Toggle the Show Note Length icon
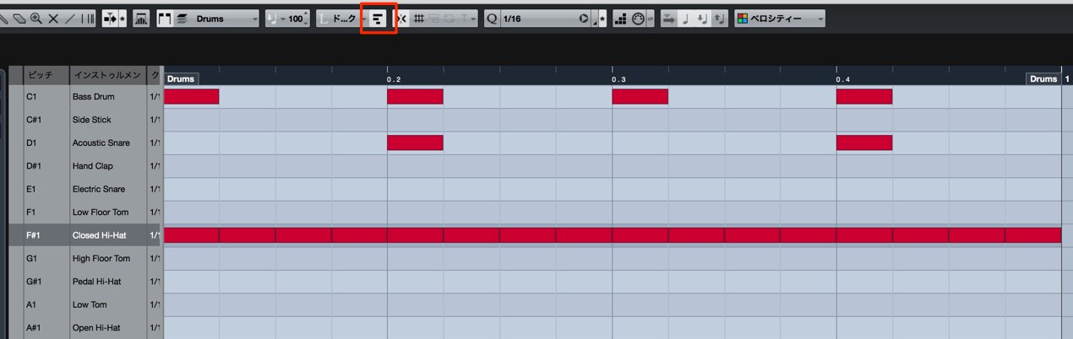The width and height of the screenshot is (1073, 339). pyautogui.click(x=378, y=19)
